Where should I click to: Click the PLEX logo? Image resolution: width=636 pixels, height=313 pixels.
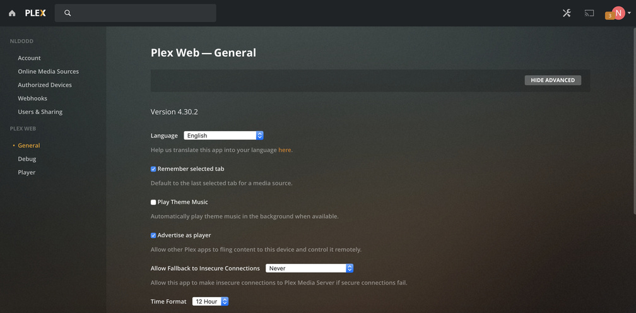pos(35,13)
